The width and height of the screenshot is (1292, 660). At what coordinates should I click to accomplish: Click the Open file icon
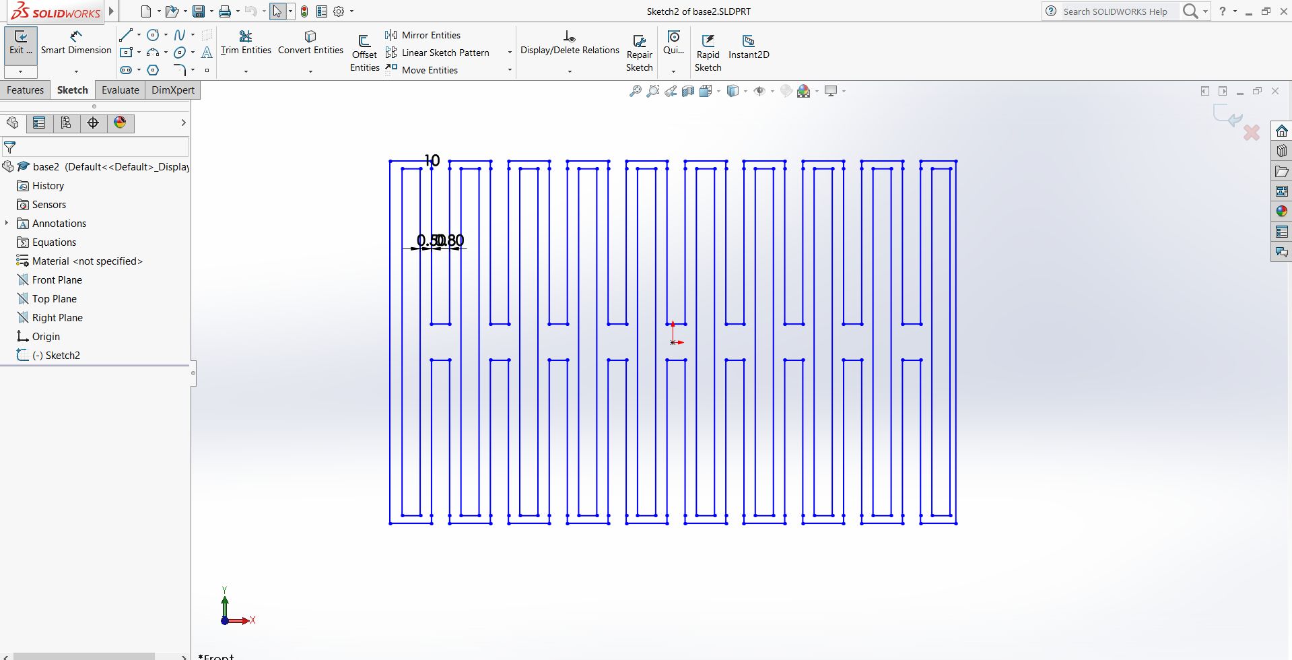172,11
